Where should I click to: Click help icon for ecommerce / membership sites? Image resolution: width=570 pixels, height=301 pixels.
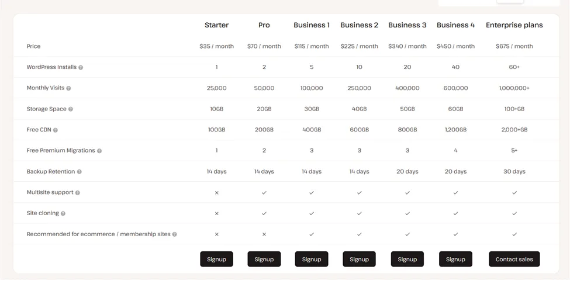coord(174,234)
